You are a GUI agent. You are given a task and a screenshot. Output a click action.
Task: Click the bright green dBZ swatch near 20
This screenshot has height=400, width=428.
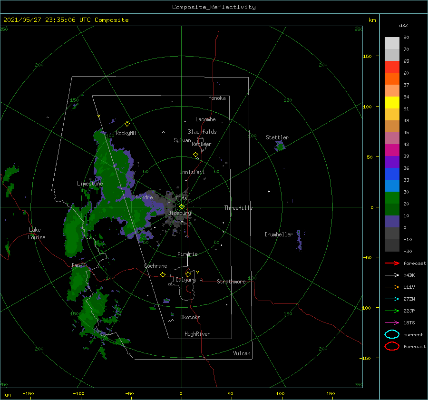[392, 198]
